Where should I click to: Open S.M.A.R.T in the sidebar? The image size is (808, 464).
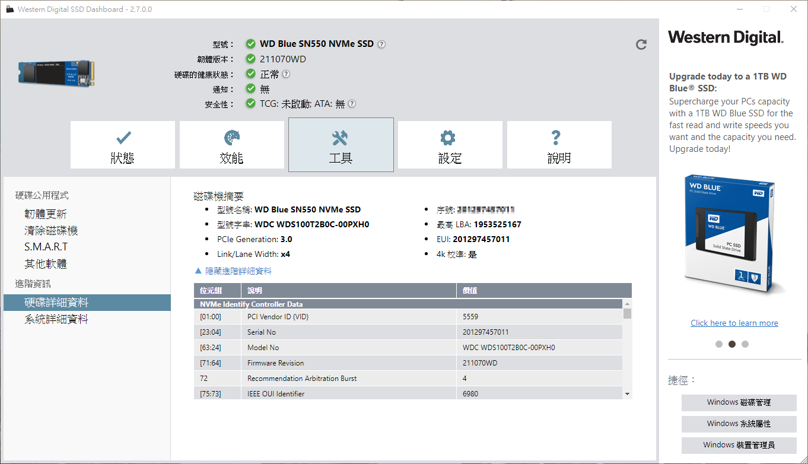click(x=46, y=247)
